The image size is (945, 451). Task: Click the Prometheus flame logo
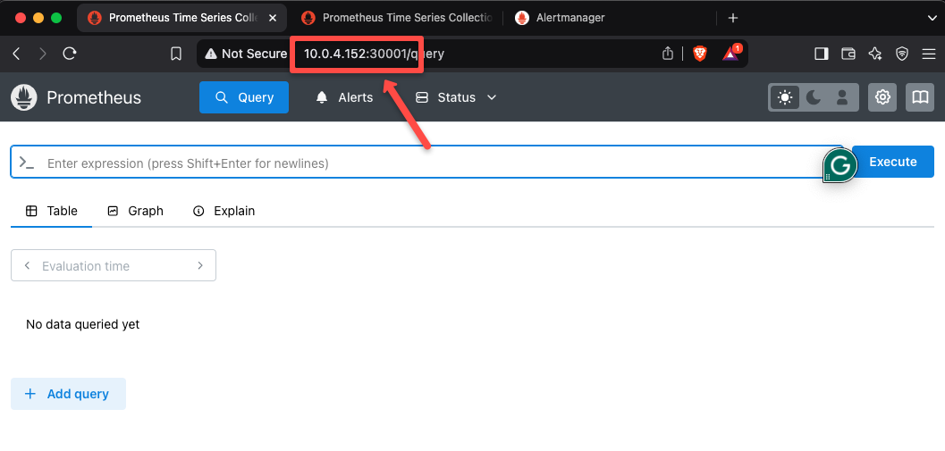pos(23,97)
